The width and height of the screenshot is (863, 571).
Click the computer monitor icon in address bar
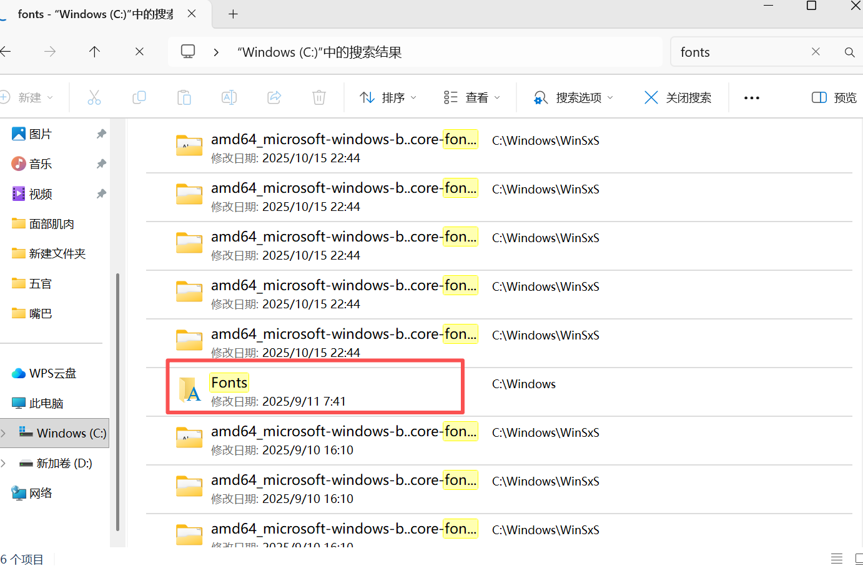click(188, 52)
